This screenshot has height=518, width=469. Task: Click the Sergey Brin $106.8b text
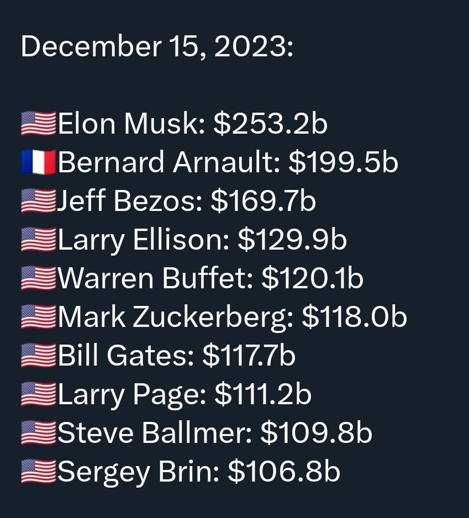199,473
